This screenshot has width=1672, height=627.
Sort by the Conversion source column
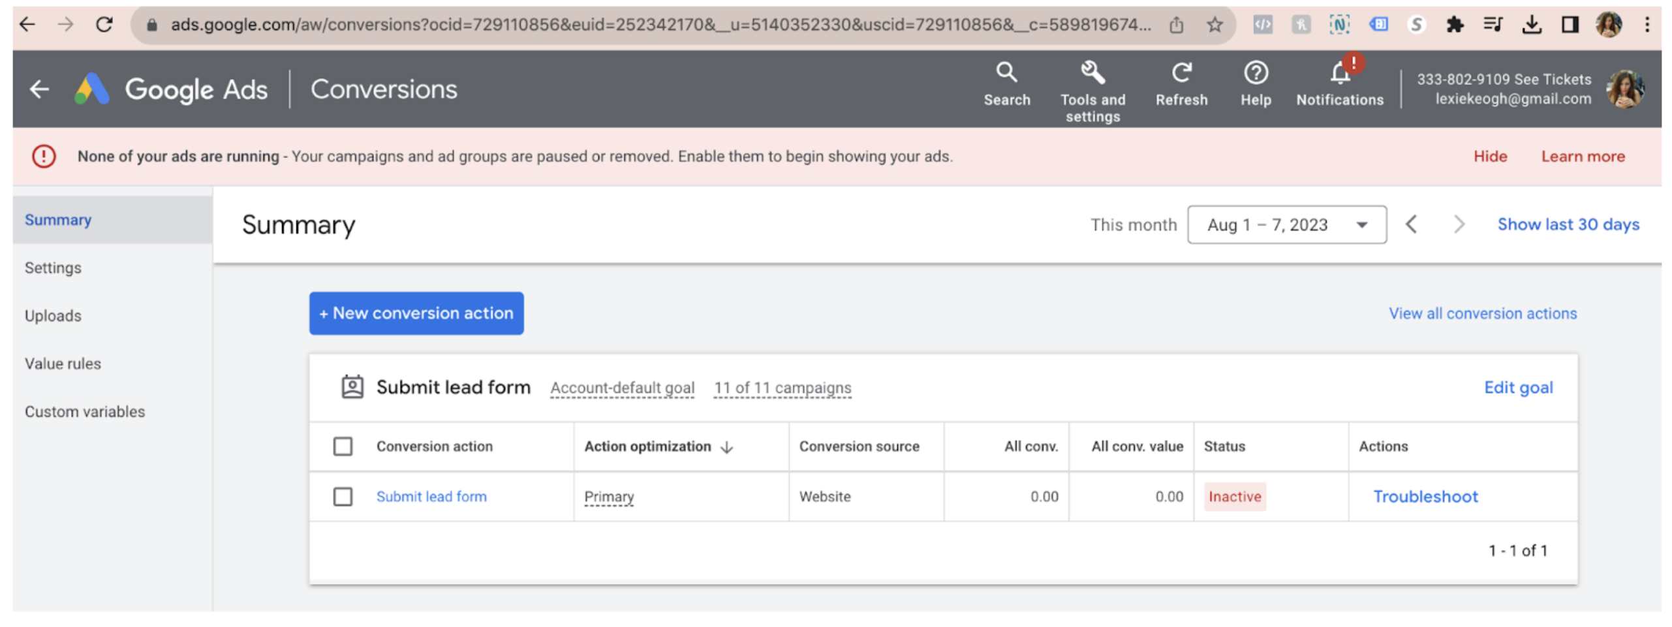[x=859, y=446]
